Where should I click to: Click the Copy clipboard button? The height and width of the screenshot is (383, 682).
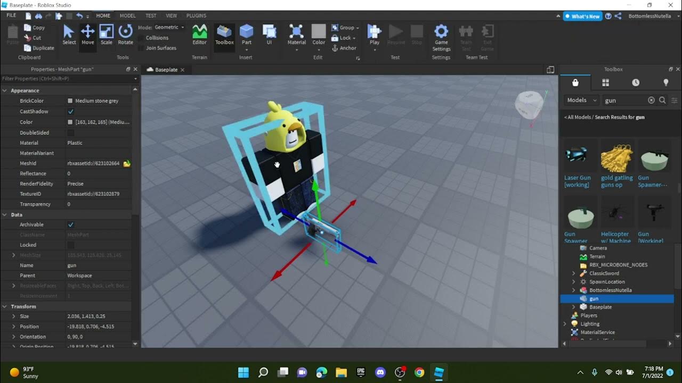tap(34, 28)
